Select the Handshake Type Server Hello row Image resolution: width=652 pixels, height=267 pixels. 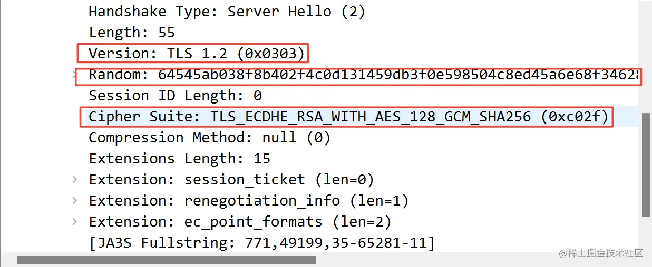tap(227, 12)
